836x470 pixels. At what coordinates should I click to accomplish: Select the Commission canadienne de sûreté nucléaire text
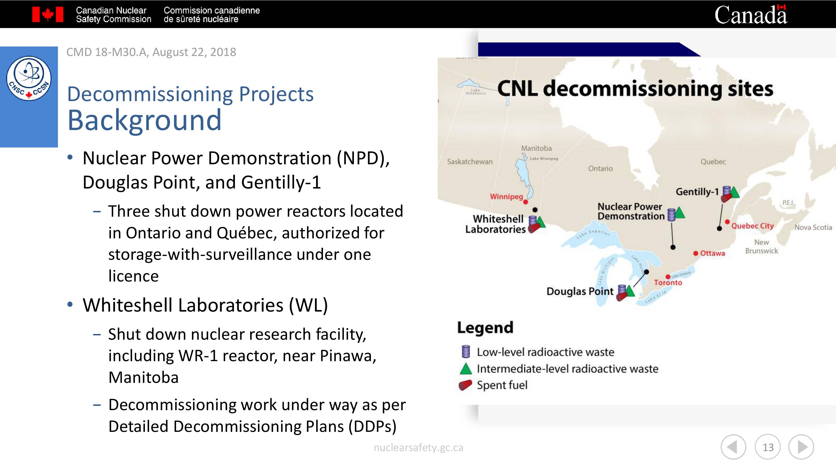(212, 14)
